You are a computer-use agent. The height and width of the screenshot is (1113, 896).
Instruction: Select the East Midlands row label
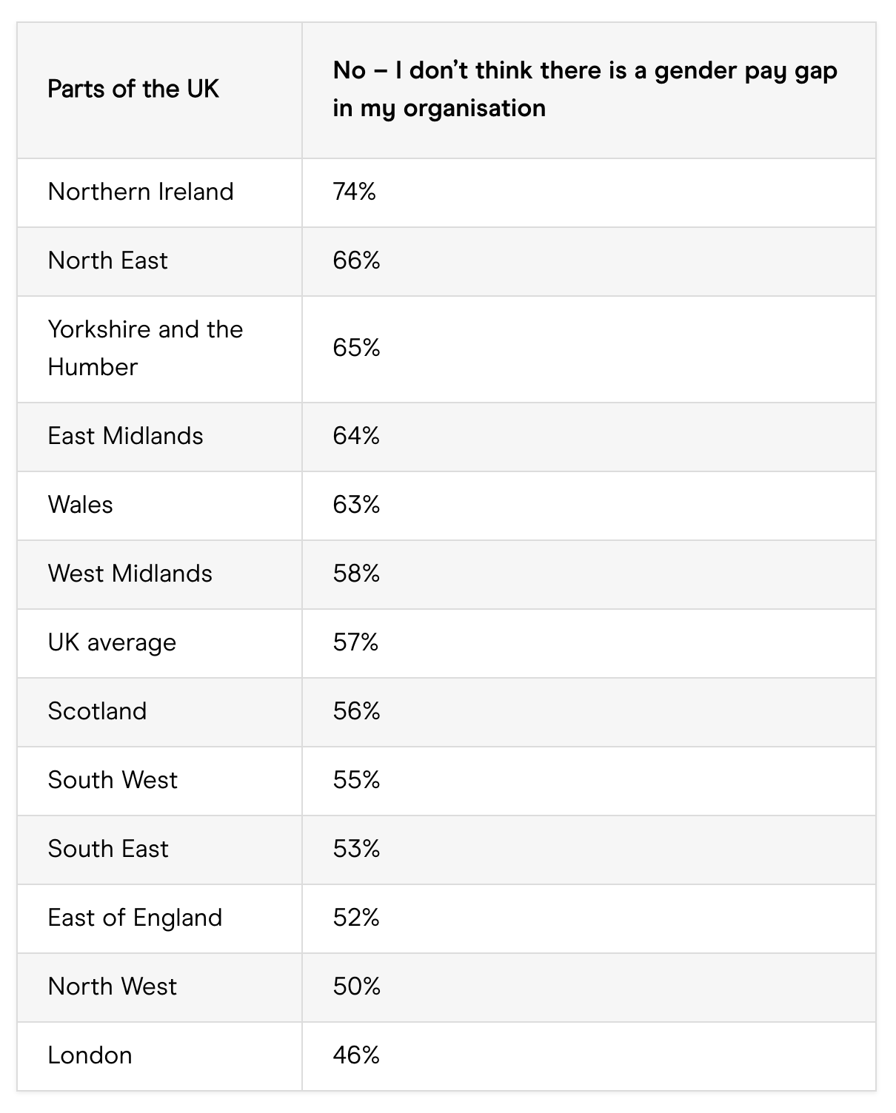(125, 436)
